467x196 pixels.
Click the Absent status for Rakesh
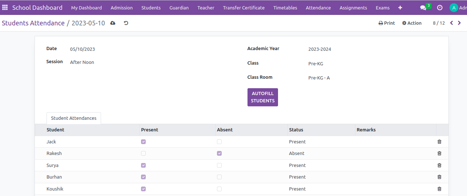(x=297, y=154)
